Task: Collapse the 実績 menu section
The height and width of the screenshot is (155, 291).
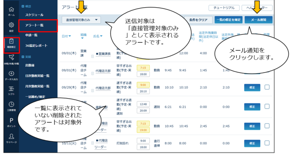Action: pos(23,57)
